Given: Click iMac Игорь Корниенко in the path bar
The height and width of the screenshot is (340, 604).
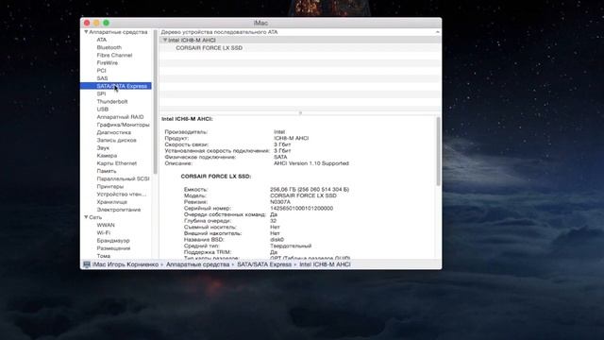Looking at the screenshot, I should 126,264.
